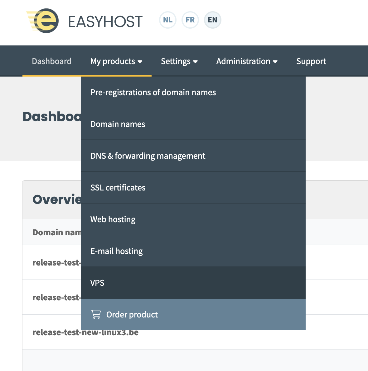The image size is (368, 371).
Task: Click the Easyhost logo icon
Action: pyautogui.click(x=44, y=21)
